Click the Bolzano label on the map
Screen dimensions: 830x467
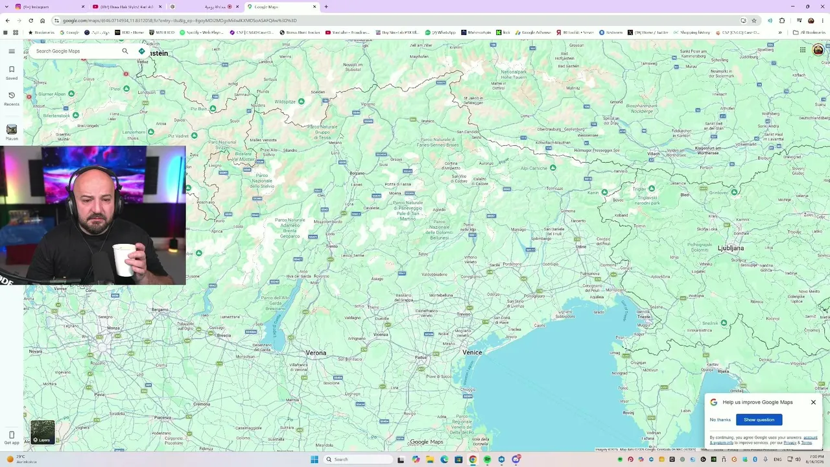(357, 173)
